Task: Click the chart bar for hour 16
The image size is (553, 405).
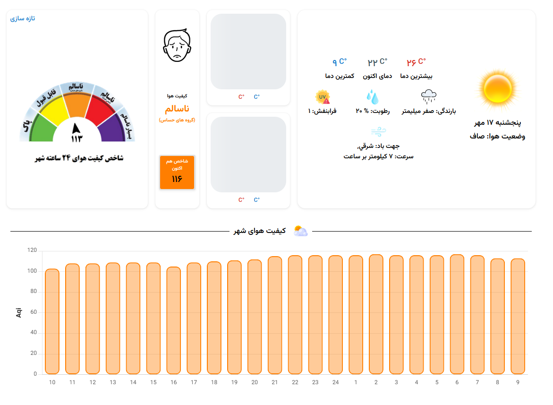Action: (x=174, y=320)
